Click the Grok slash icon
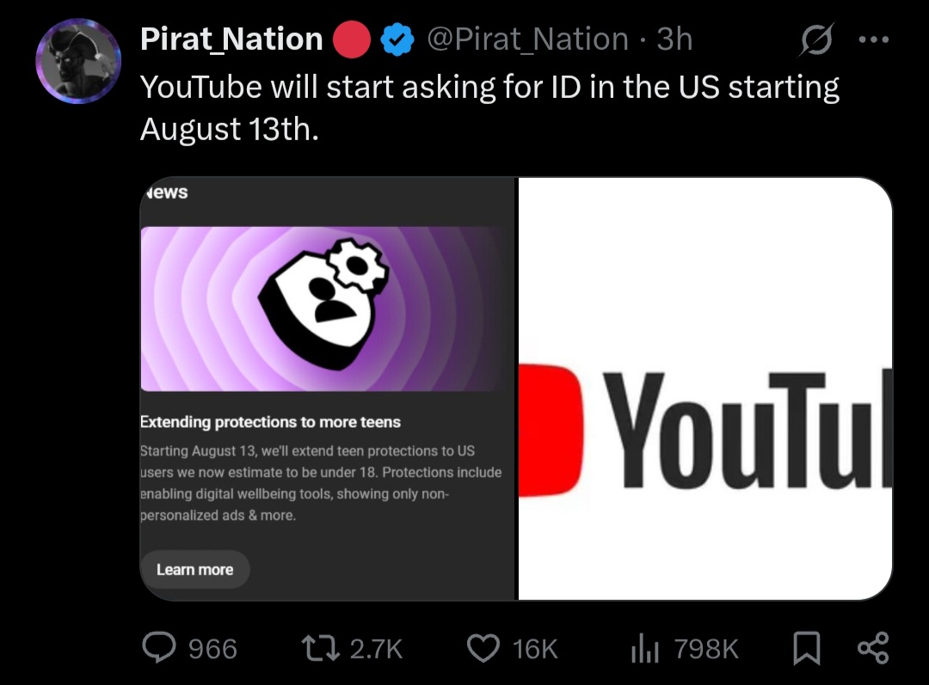 [x=817, y=39]
